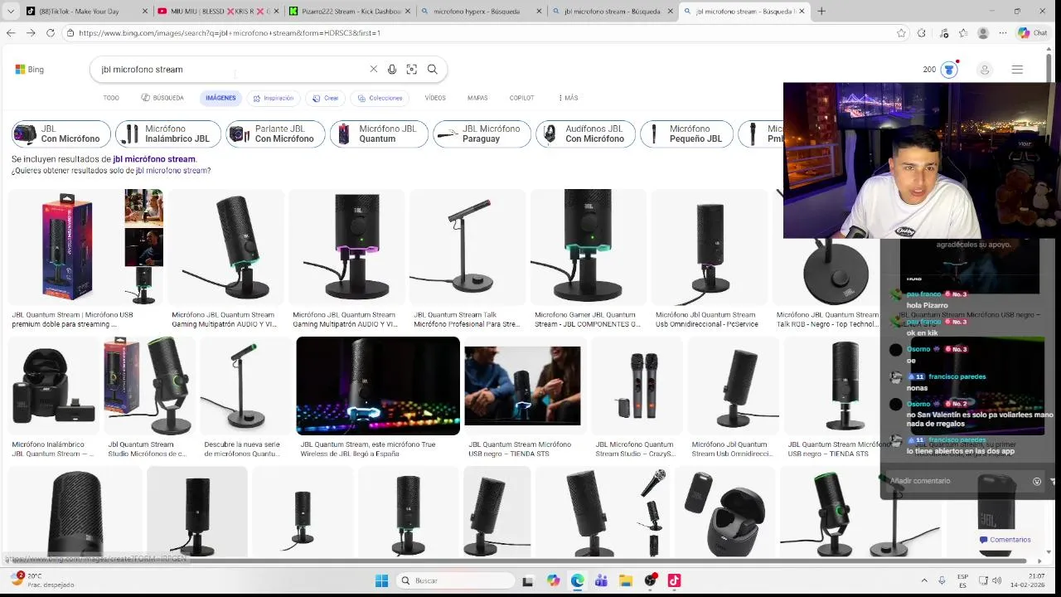The height and width of the screenshot is (597, 1061).
Task: Close the TikTok tab
Action: click(145, 11)
